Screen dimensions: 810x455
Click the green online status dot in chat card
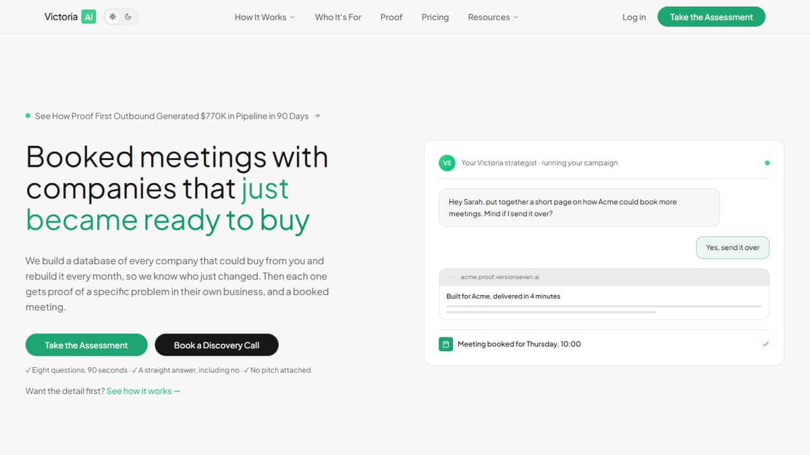767,163
